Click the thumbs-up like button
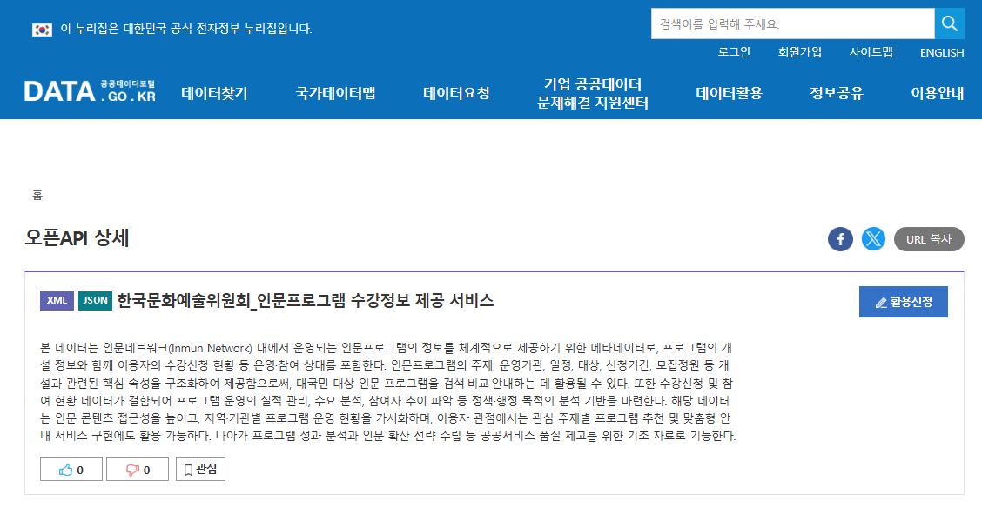The height and width of the screenshot is (521, 982). tap(71, 470)
